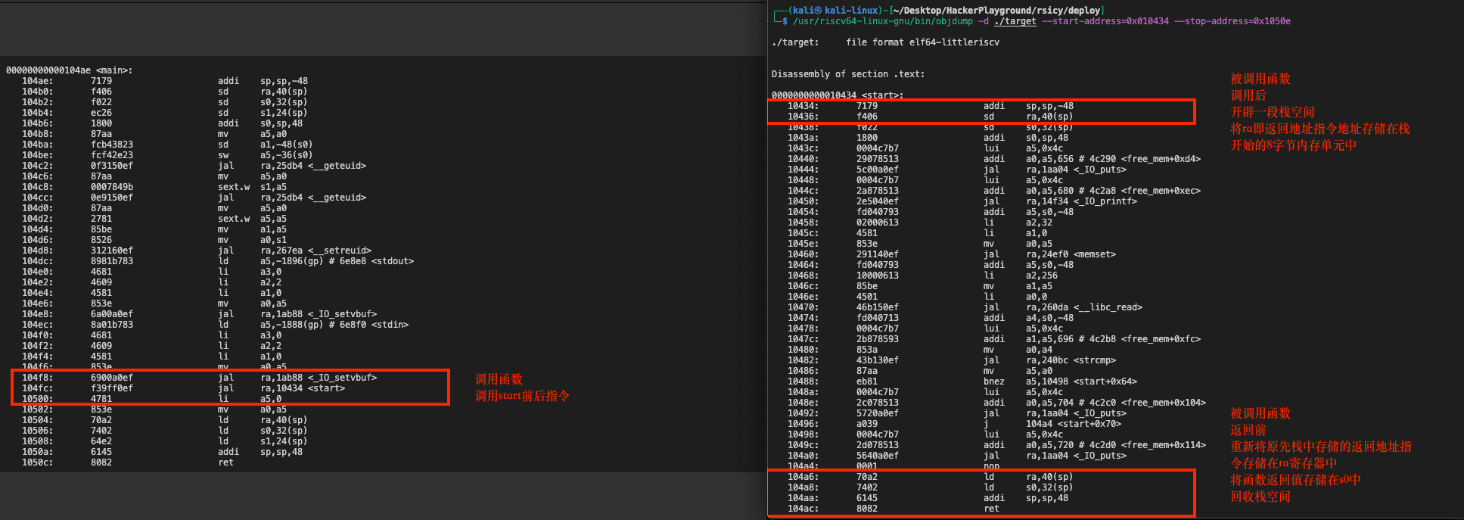Click the <strcmp> call line
The width and height of the screenshot is (1464, 520).
(x=1070, y=360)
